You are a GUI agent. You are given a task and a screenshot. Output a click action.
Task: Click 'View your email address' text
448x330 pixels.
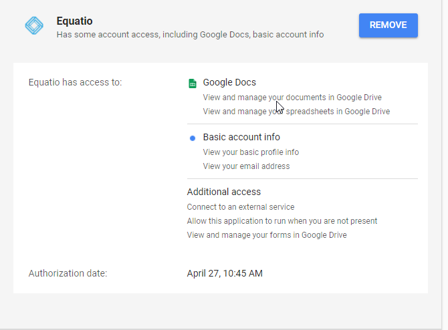(246, 166)
